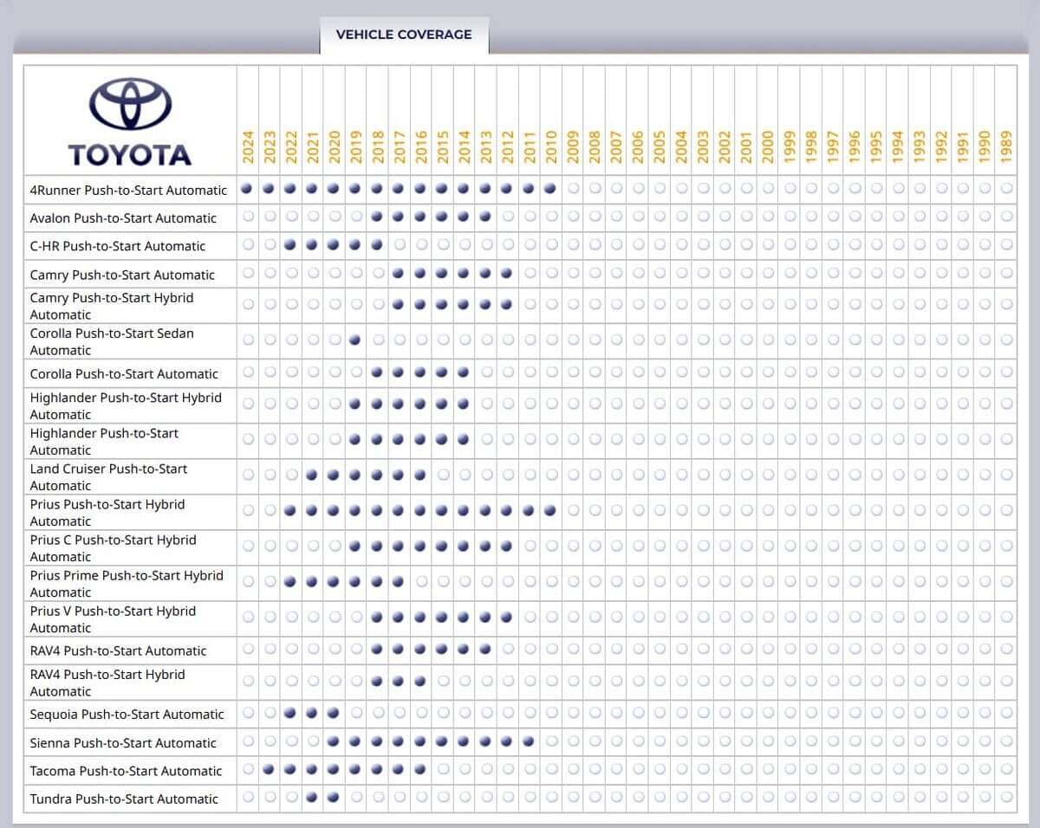This screenshot has height=828, width=1040.
Task: Click the empty 2024 dot for C-HR
Action: pos(248,245)
